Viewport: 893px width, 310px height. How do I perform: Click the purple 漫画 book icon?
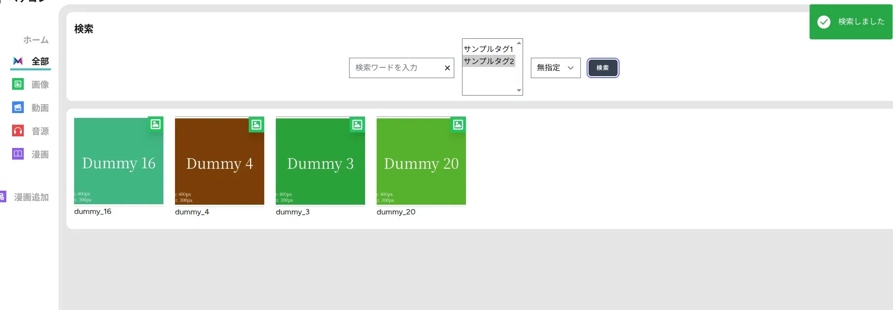[x=18, y=154]
